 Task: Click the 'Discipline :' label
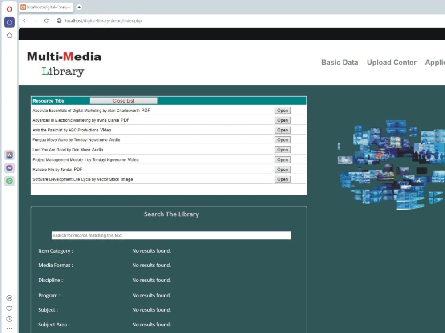tap(51, 280)
